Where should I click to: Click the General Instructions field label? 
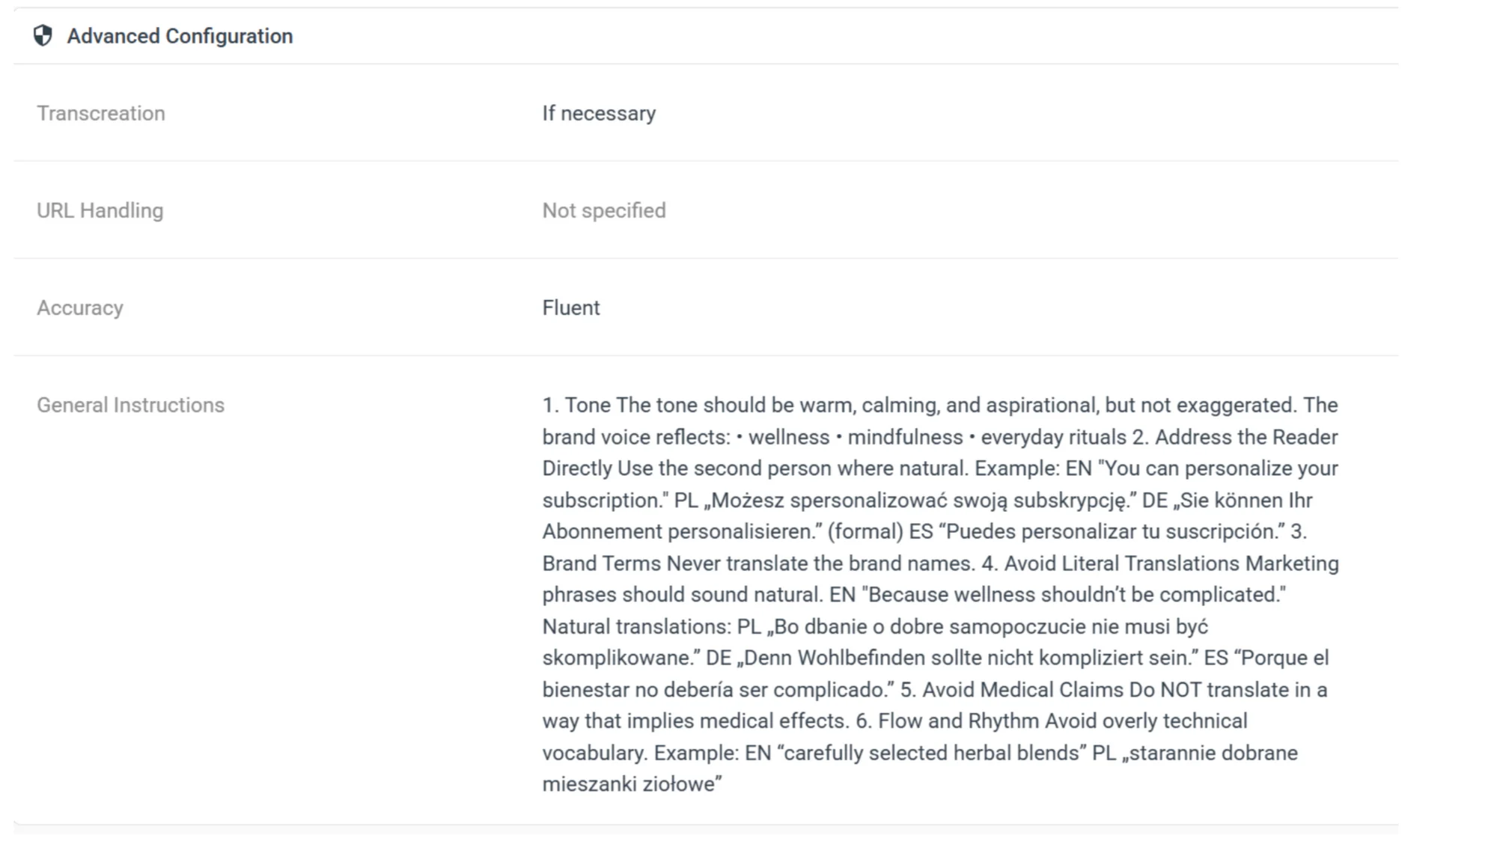click(x=131, y=405)
